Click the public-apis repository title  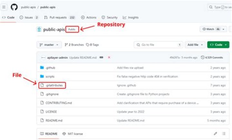click(54, 29)
